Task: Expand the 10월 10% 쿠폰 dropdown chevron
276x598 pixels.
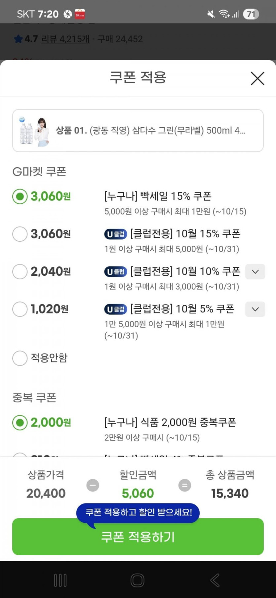Action: coord(255,272)
